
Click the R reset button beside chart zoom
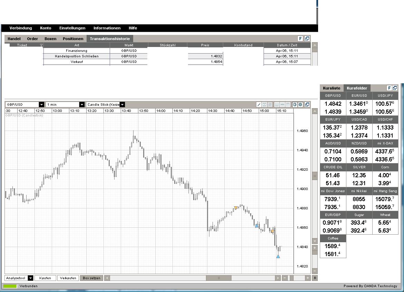pyautogui.click(x=315, y=278)
